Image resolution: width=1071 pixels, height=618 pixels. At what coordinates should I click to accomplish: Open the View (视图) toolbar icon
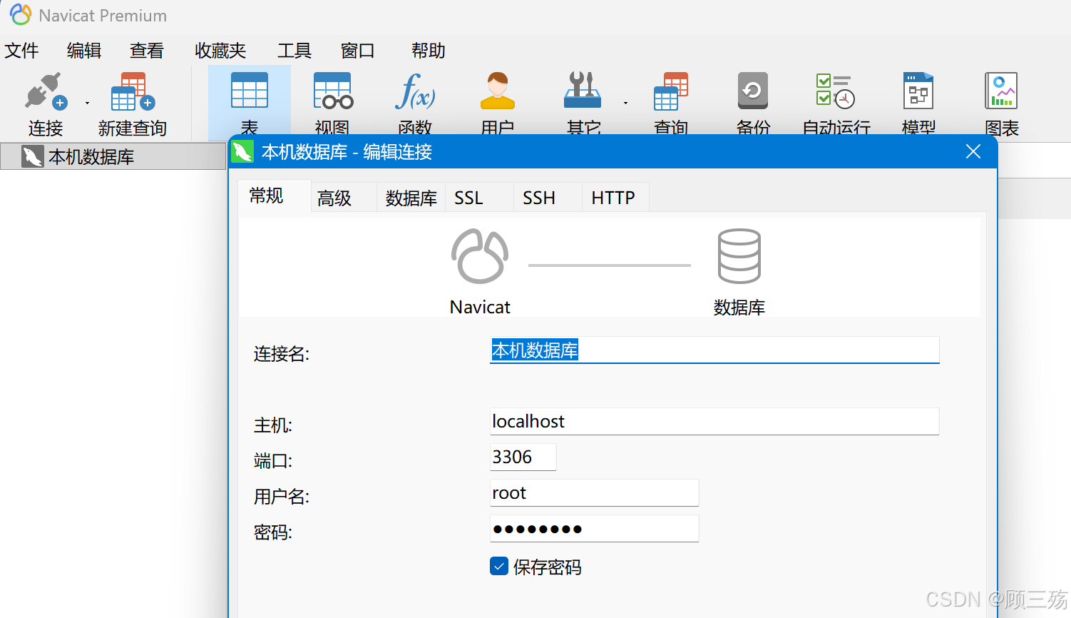(333, 91)
